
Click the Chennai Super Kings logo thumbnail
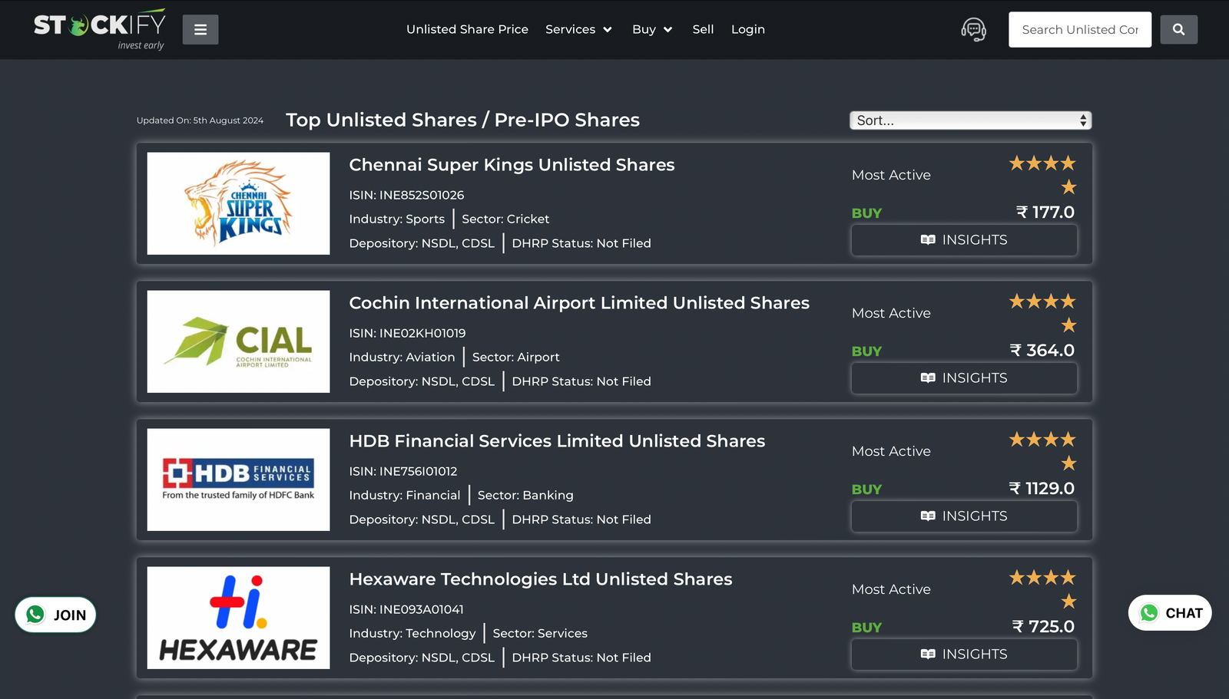coord(238,203)
